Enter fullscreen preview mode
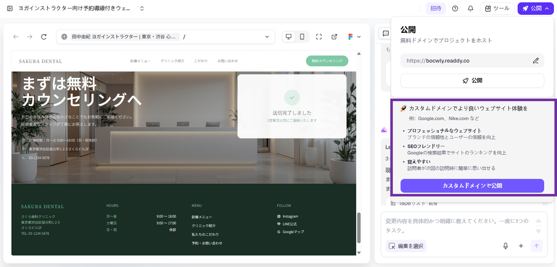This screenshot has width=557, height=267. 319,37
